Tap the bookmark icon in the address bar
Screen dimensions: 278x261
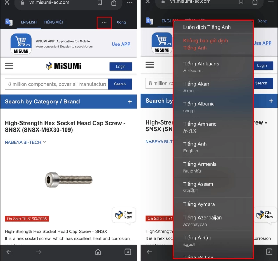[100, 3]
